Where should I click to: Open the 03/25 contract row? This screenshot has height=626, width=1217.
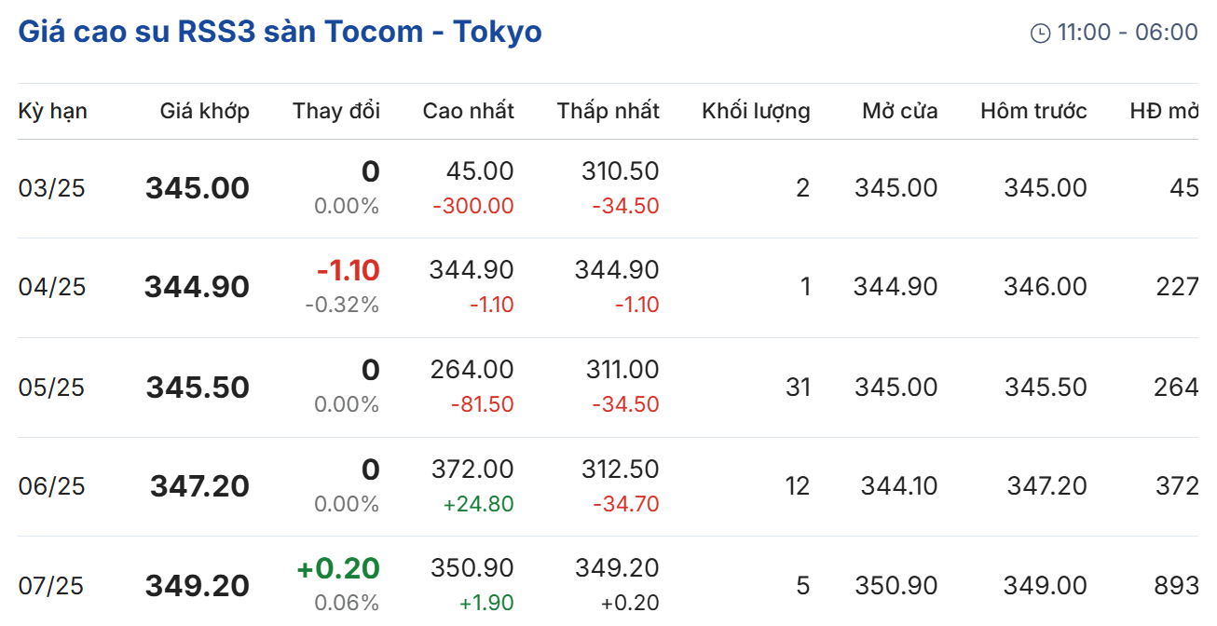(x=51, y=189)
